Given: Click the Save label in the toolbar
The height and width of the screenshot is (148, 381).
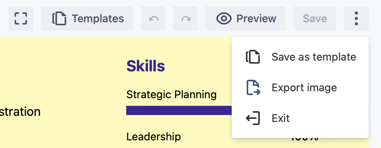Looking at the screenshot, I should click(315, 18).
